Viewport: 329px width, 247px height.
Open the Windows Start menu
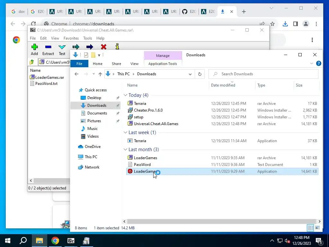[8, 241]
